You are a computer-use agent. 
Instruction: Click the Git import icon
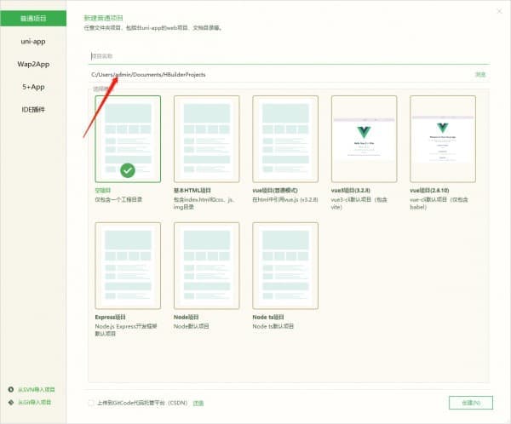pos(11,402)
